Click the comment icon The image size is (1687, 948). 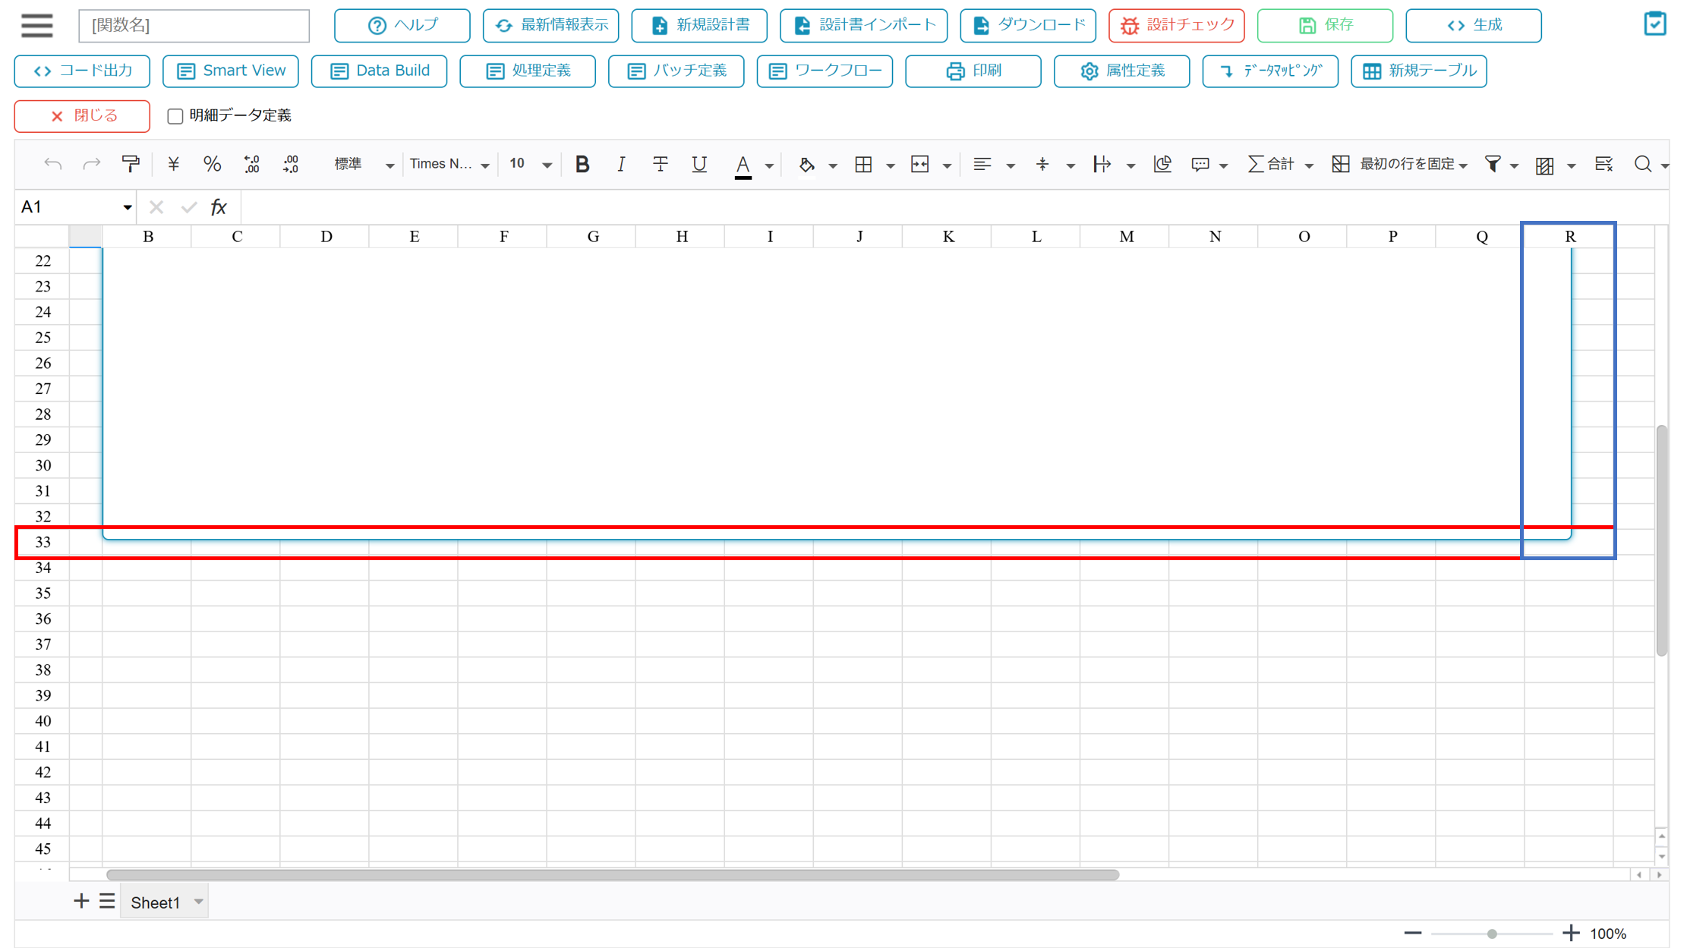point(1200,164)
